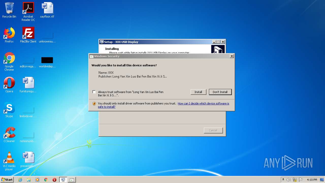325x183 pixels.
Task: Click the Don't Install button
Action: (x=220, y=92)
